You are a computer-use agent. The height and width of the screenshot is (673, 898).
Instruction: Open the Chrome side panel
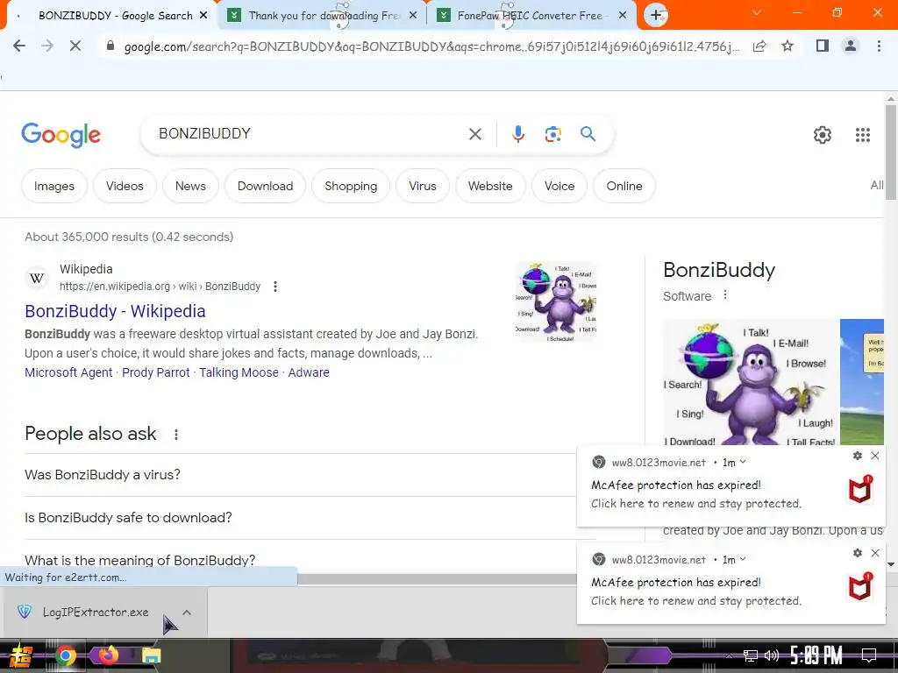pyautogui.click(x=822, y=46)
